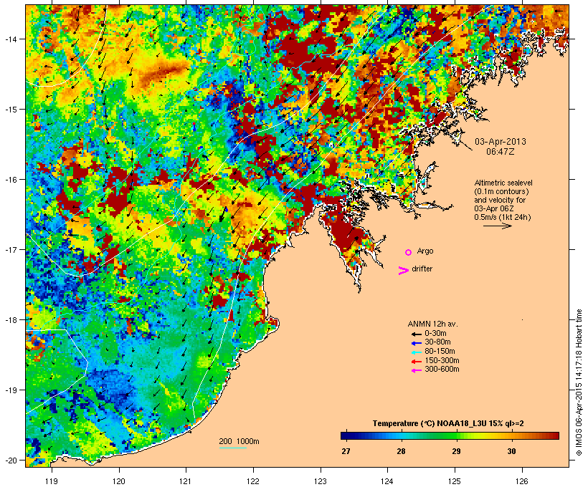Click the black 0-30m legend arrow
Image resolution: width=588 pixels, height=487 pixels.
point(416,334)
